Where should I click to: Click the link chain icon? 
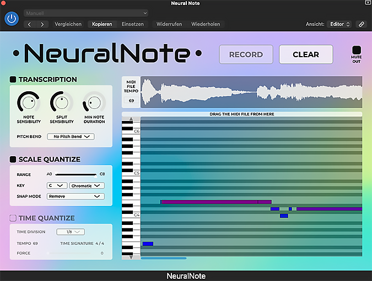tap(361, 24)
